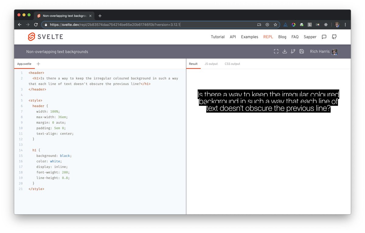The height and width of the screenshot is (233, 365).
Task: Open a new browser tab with plus
Action: 100,16
